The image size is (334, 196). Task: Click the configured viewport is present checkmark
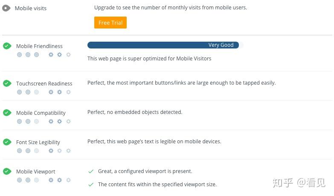pyautogui.click(x=91, y=171)
